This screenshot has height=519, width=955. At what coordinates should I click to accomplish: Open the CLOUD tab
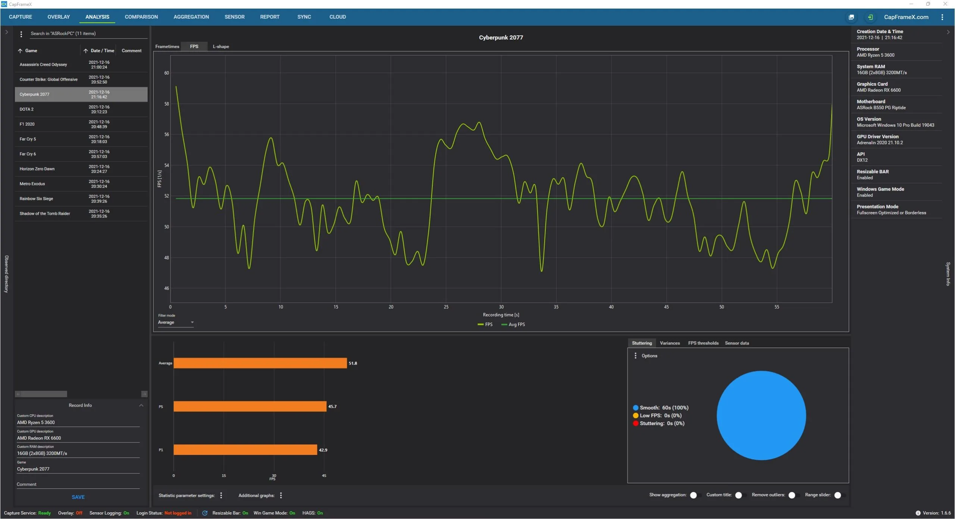click(x=338, y=17)
